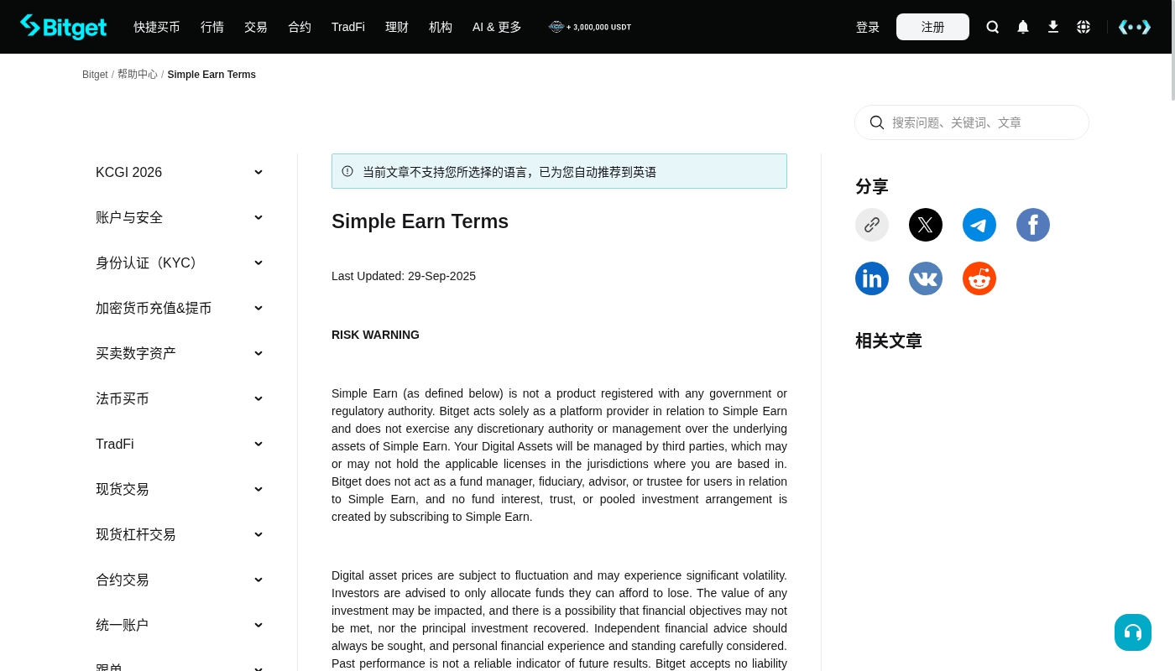
Task: Click the 相关文章 heading
Action: 889,341
